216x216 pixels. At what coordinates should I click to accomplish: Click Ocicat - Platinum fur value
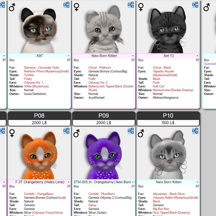[x=100, y=68]
